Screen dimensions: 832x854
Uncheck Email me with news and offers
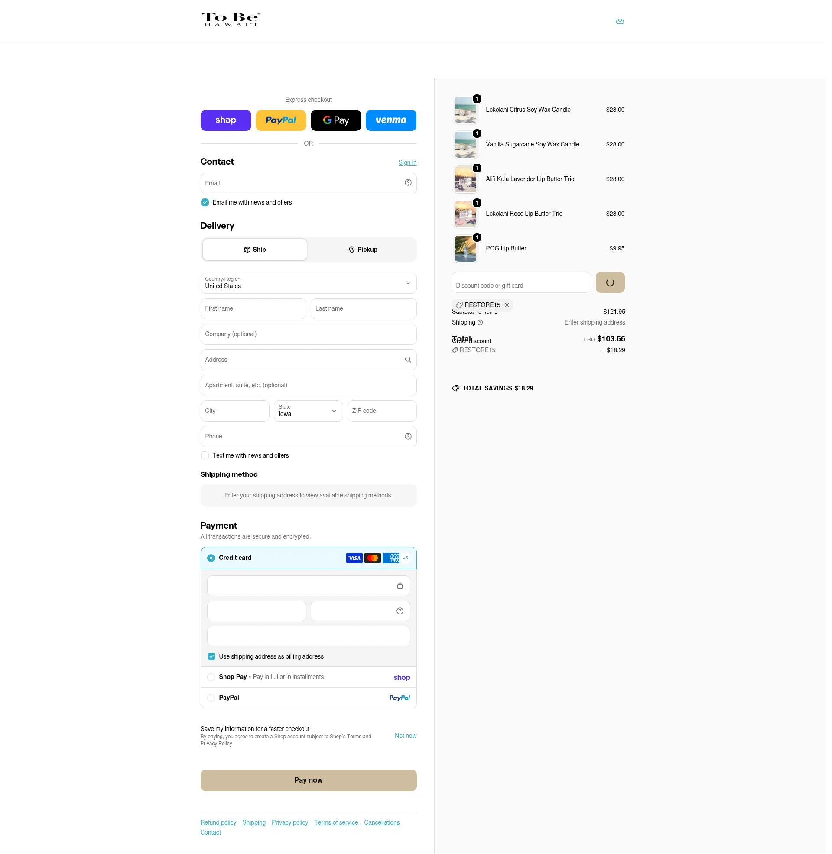pos(205,203)
